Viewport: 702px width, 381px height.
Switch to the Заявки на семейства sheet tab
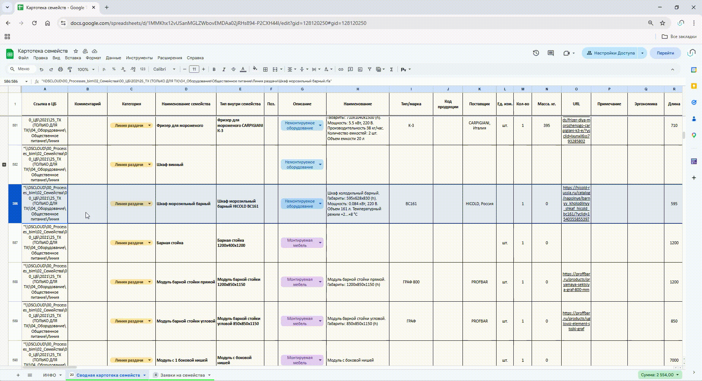(182, 375)
